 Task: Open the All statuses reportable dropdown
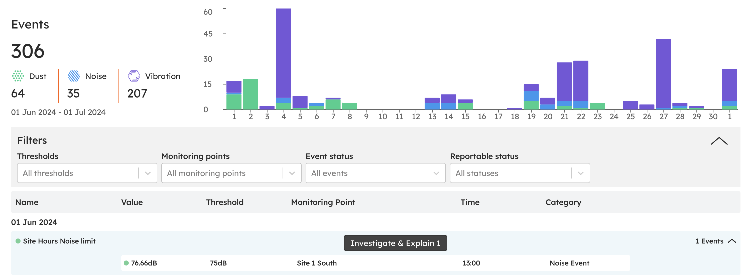520,173
